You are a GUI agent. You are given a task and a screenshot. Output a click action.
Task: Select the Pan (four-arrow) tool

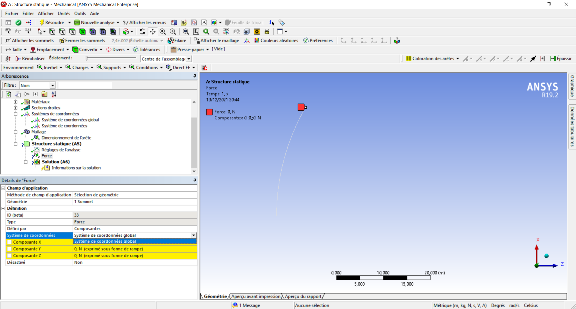[153, 31]
